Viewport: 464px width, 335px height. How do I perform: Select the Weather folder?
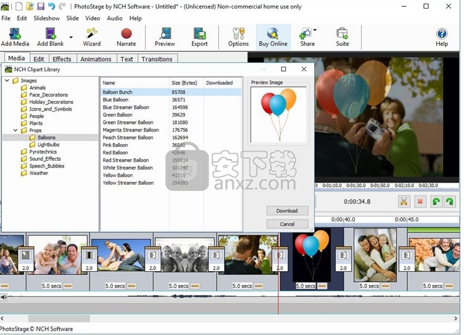coord(38,173)
